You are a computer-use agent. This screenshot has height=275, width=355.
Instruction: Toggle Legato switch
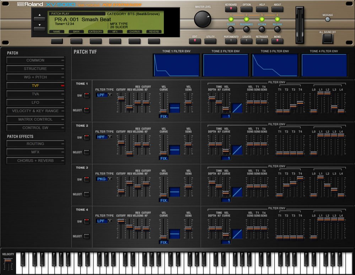click(x=246, y=41)
